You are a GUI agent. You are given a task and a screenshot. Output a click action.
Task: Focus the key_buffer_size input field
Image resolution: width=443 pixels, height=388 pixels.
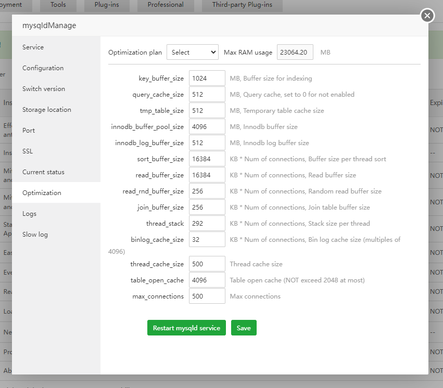click(207, 79)
